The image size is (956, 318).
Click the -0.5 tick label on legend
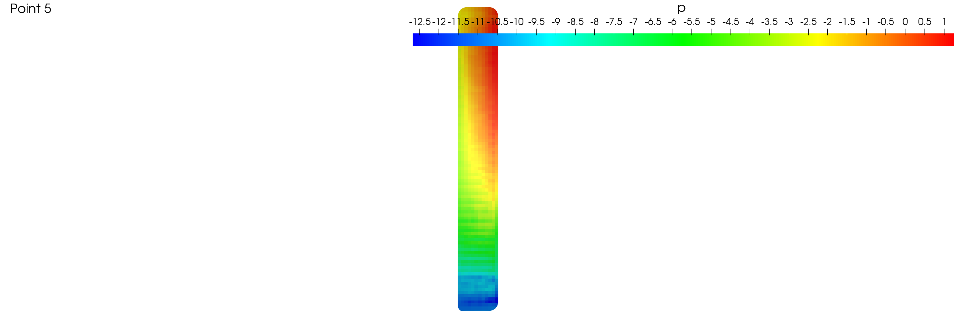pyautogui.click(x=885, y=22)
